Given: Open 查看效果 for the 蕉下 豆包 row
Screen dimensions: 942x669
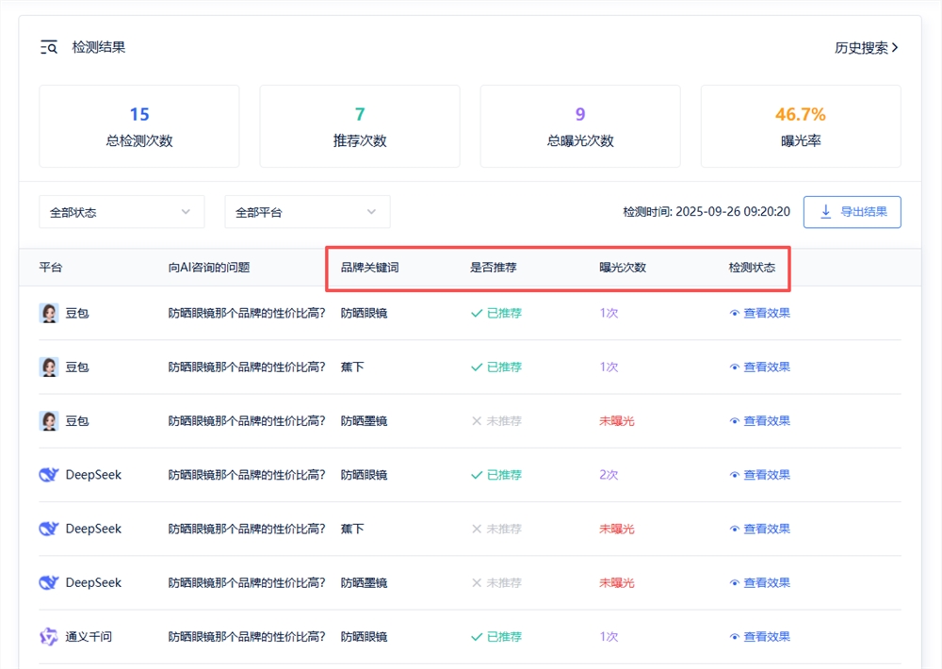Looking at the screenshot, I should pyautogui.click(x=766, y=367).
